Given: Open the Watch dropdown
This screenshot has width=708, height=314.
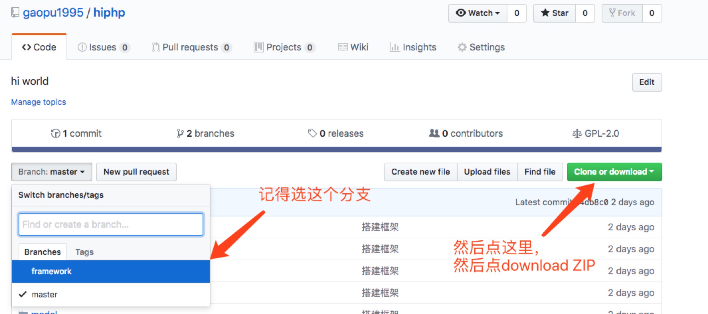Looking at the screenshot, I should click(478, 13).
